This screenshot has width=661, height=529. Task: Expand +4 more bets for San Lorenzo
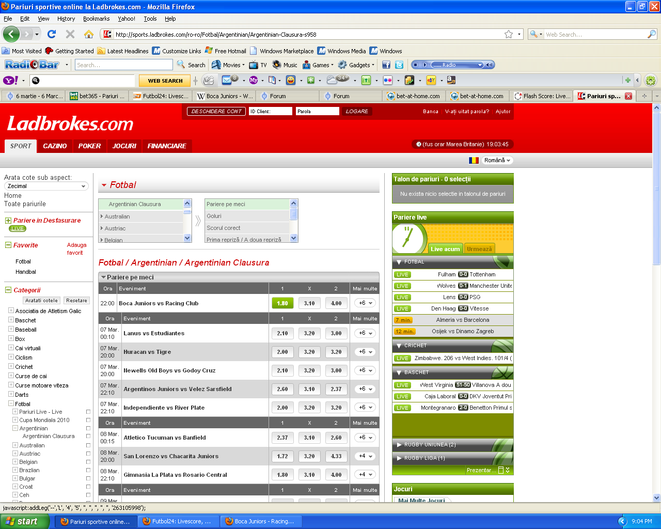point(365,456)
